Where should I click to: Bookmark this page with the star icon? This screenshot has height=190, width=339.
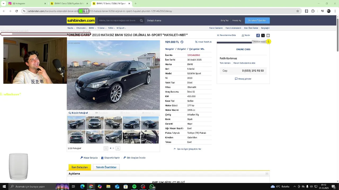298,11
